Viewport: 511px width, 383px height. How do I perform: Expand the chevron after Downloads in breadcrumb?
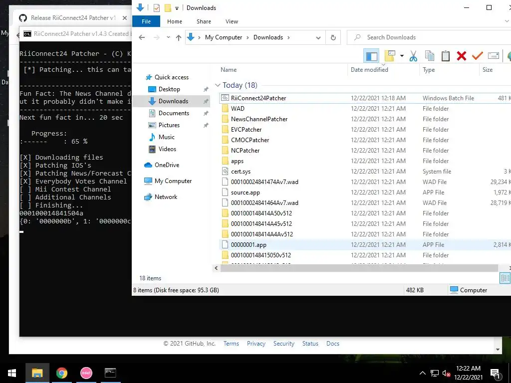pos(288,37)
